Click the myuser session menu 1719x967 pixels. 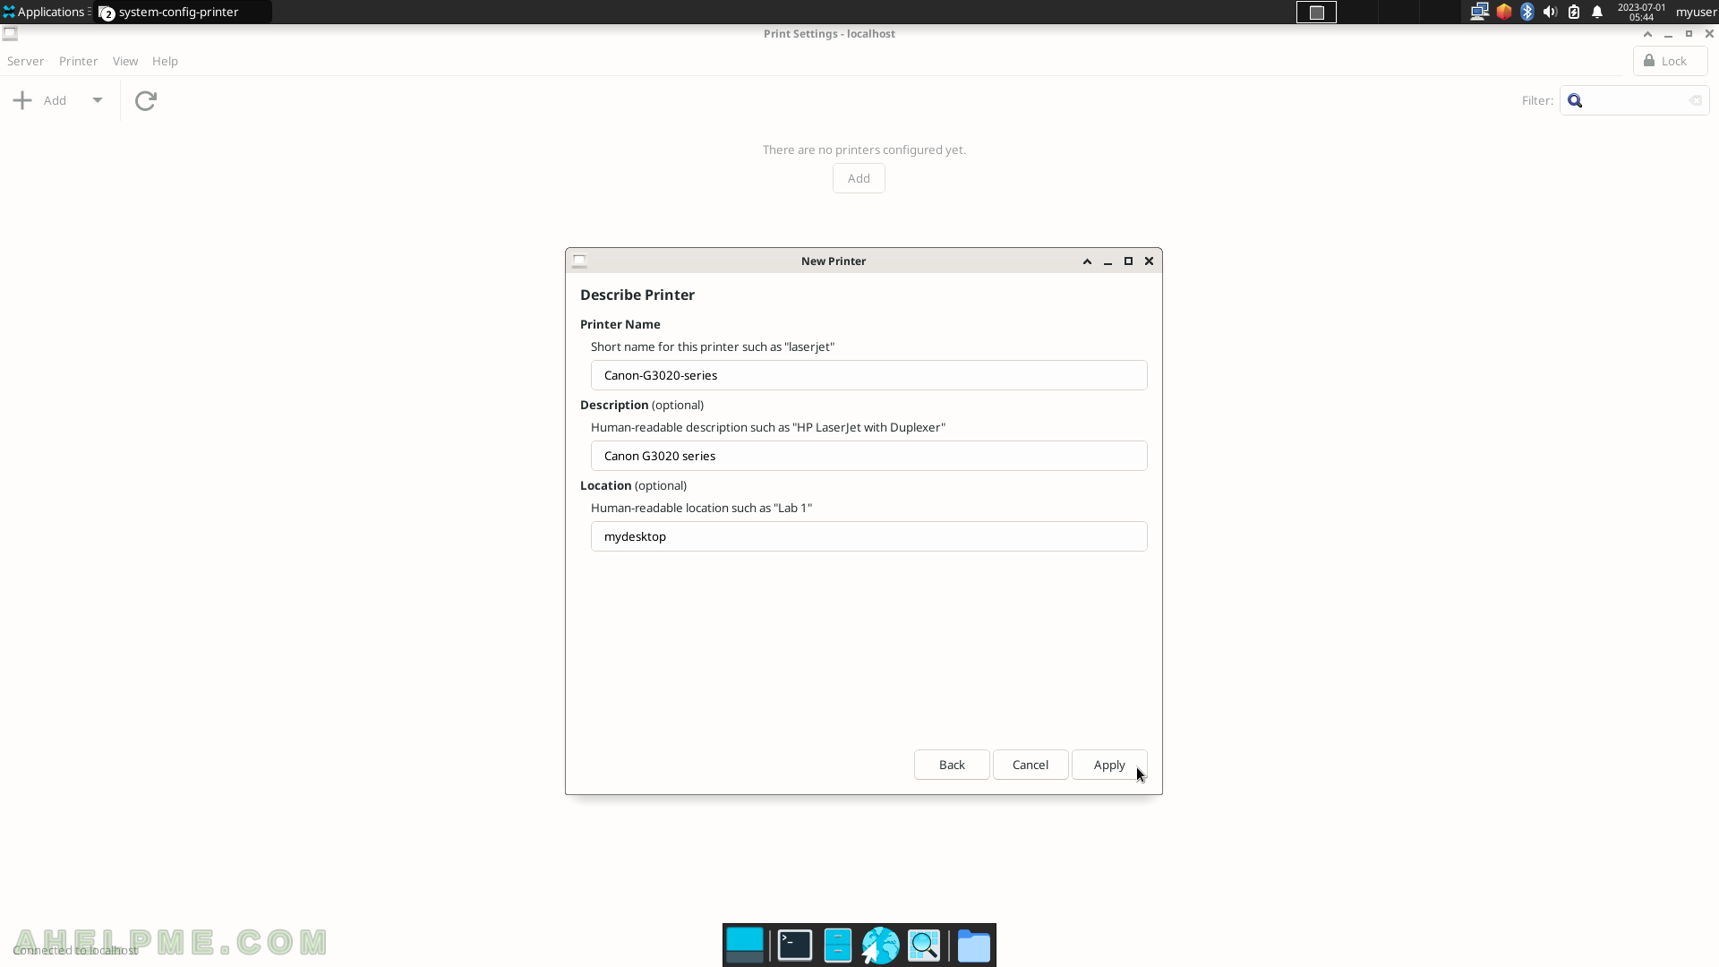pos(1696,12)
